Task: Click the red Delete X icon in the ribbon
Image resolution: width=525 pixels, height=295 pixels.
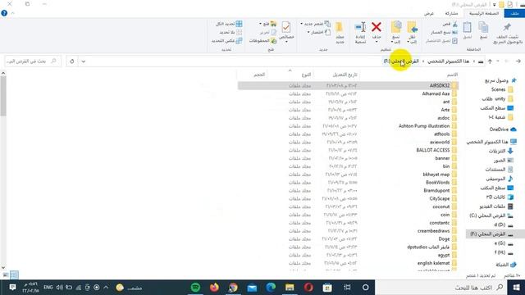Action: 377,27
